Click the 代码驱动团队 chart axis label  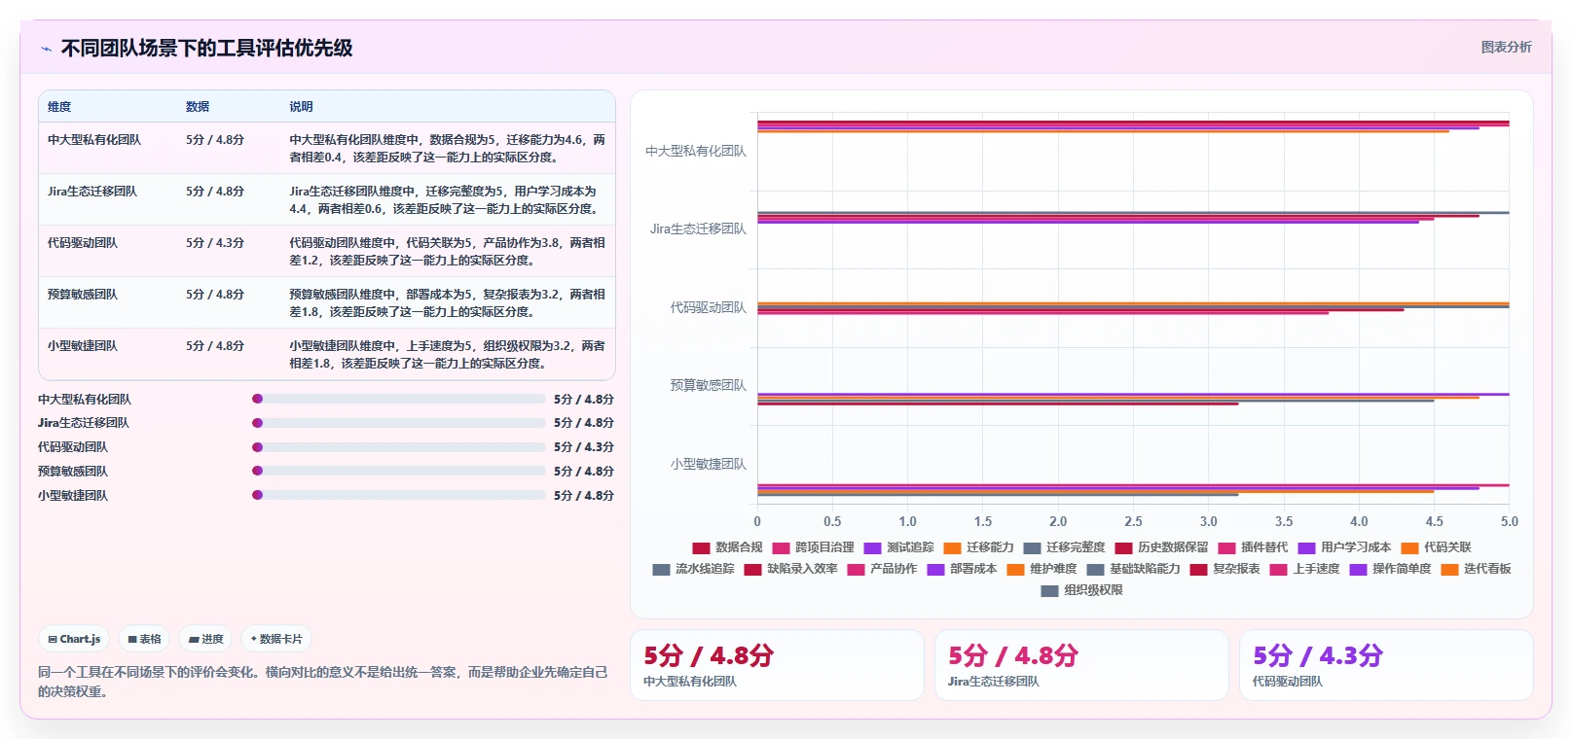[x=708, y=307]
